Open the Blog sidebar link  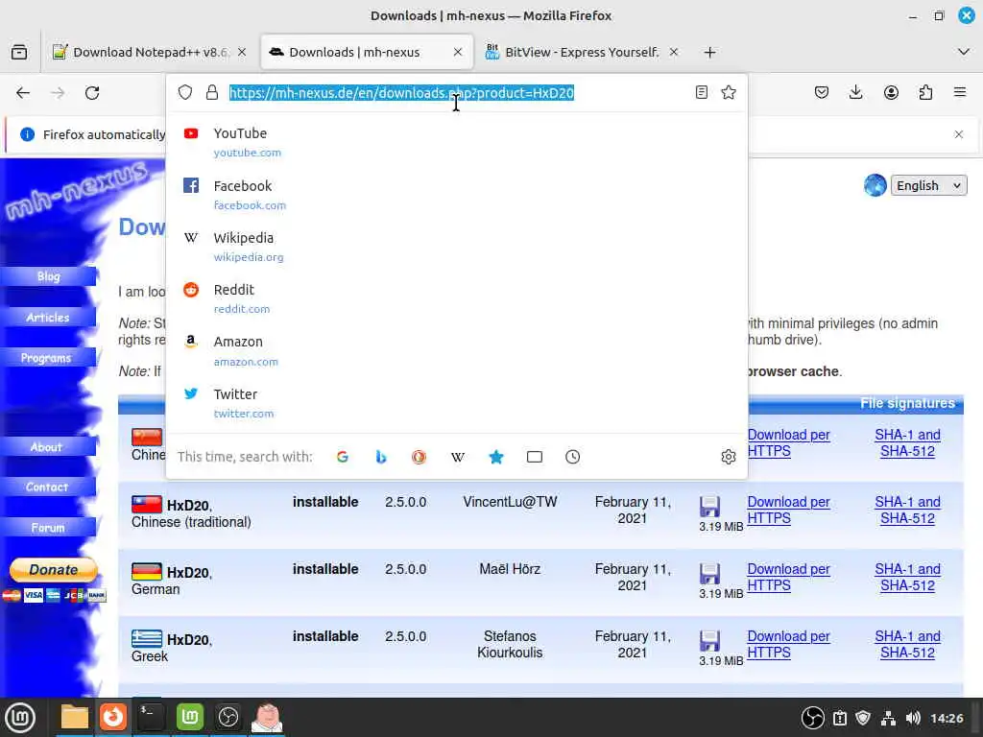[48, 276]
